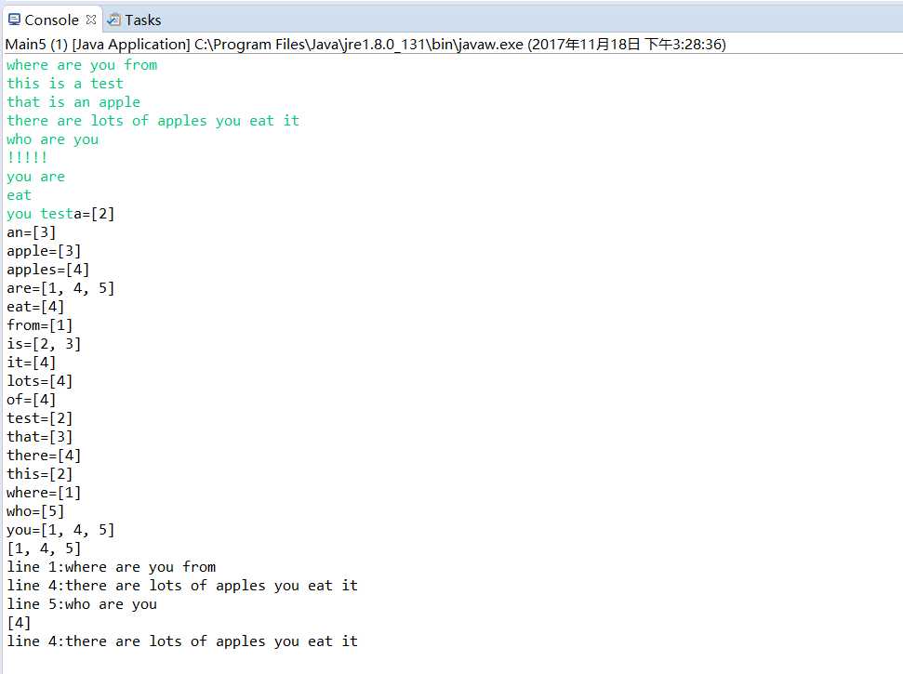
Task: Click output line 'there=[4]'
Action: point(44,456)
